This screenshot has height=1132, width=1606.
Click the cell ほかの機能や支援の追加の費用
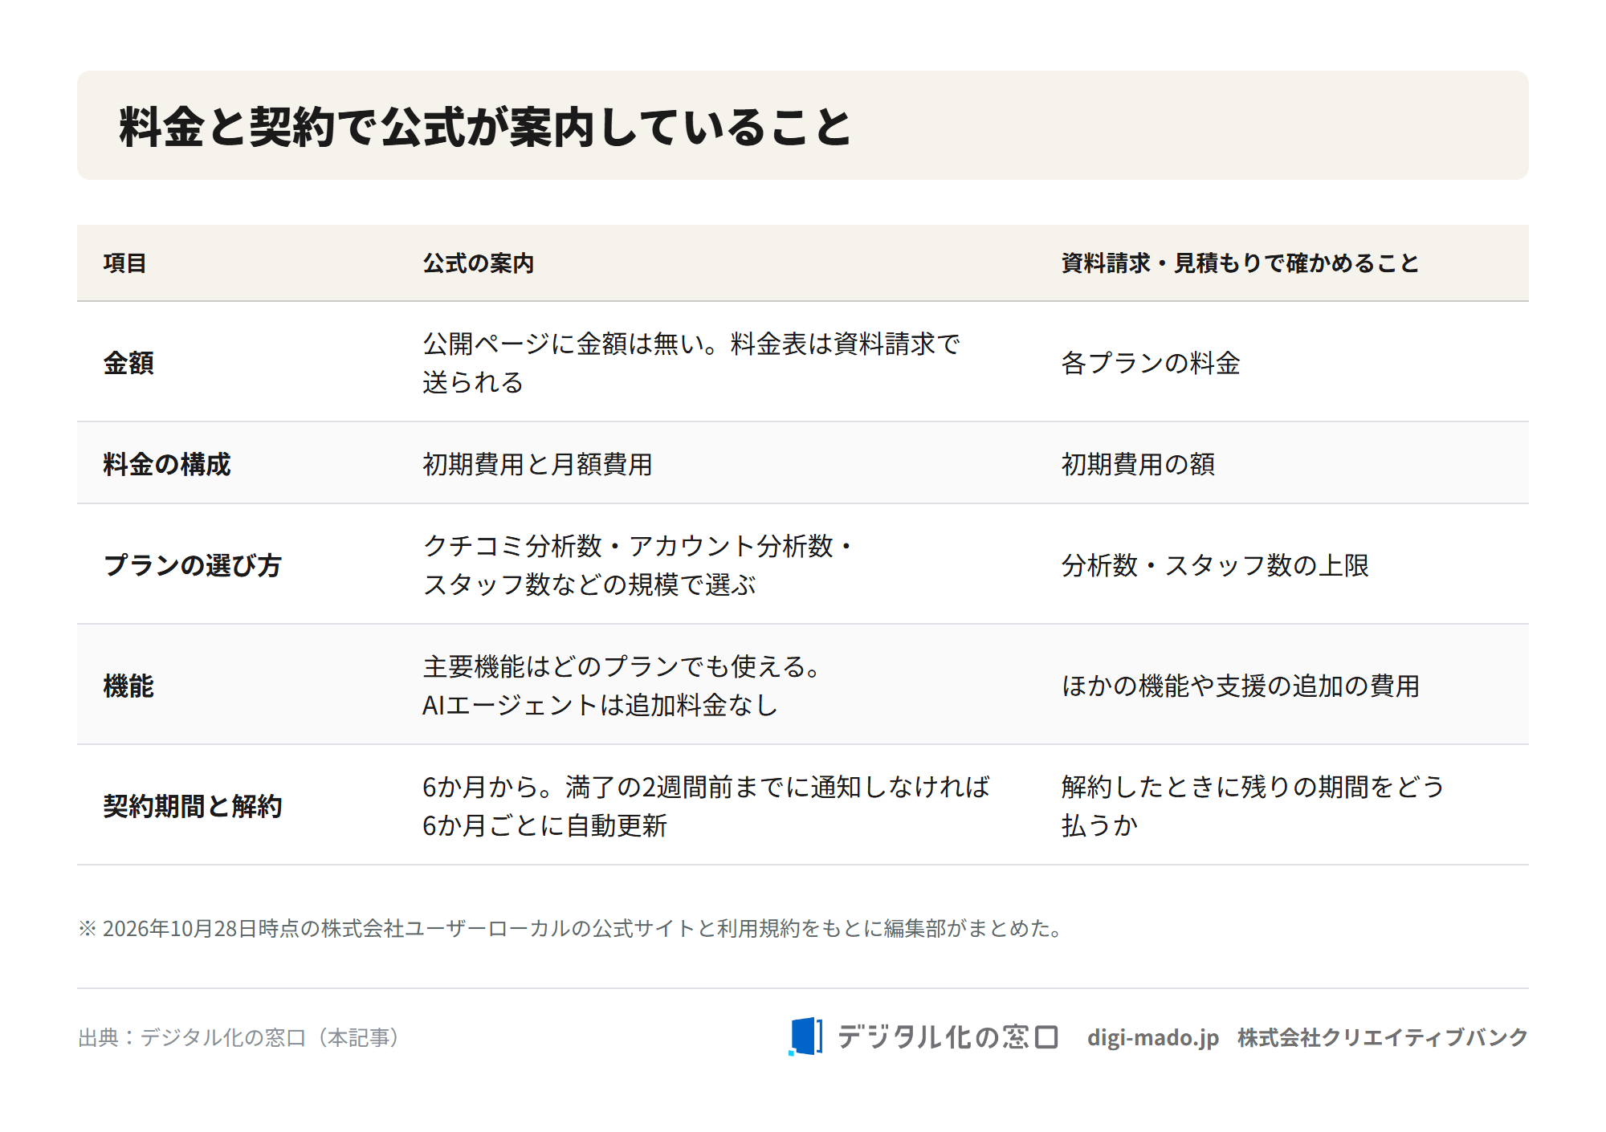(x=1241, y=686)
